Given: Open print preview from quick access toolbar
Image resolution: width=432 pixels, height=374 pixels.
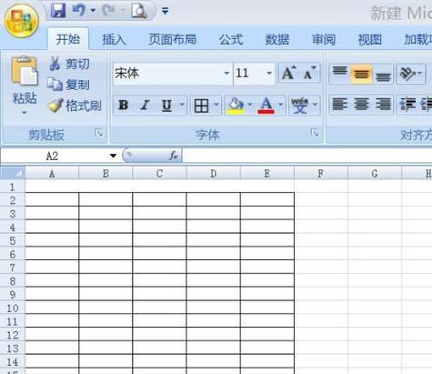Looking at the screenshot, I should click(x=139, y=11).
